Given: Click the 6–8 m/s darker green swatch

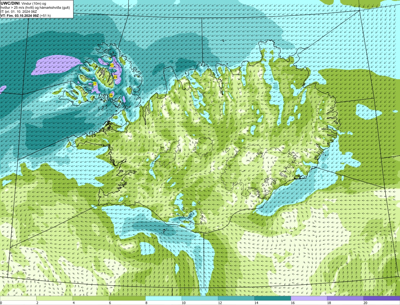Looking at the screenshot, I should click(127, 298).
